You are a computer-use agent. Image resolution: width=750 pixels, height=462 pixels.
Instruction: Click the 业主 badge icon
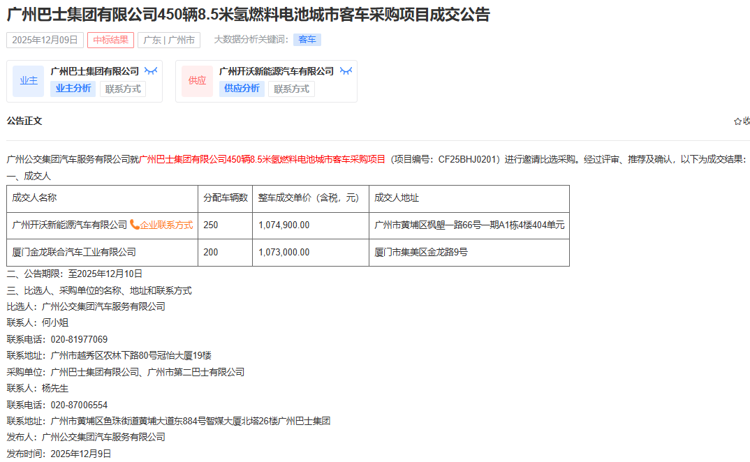tap(29, 81)
